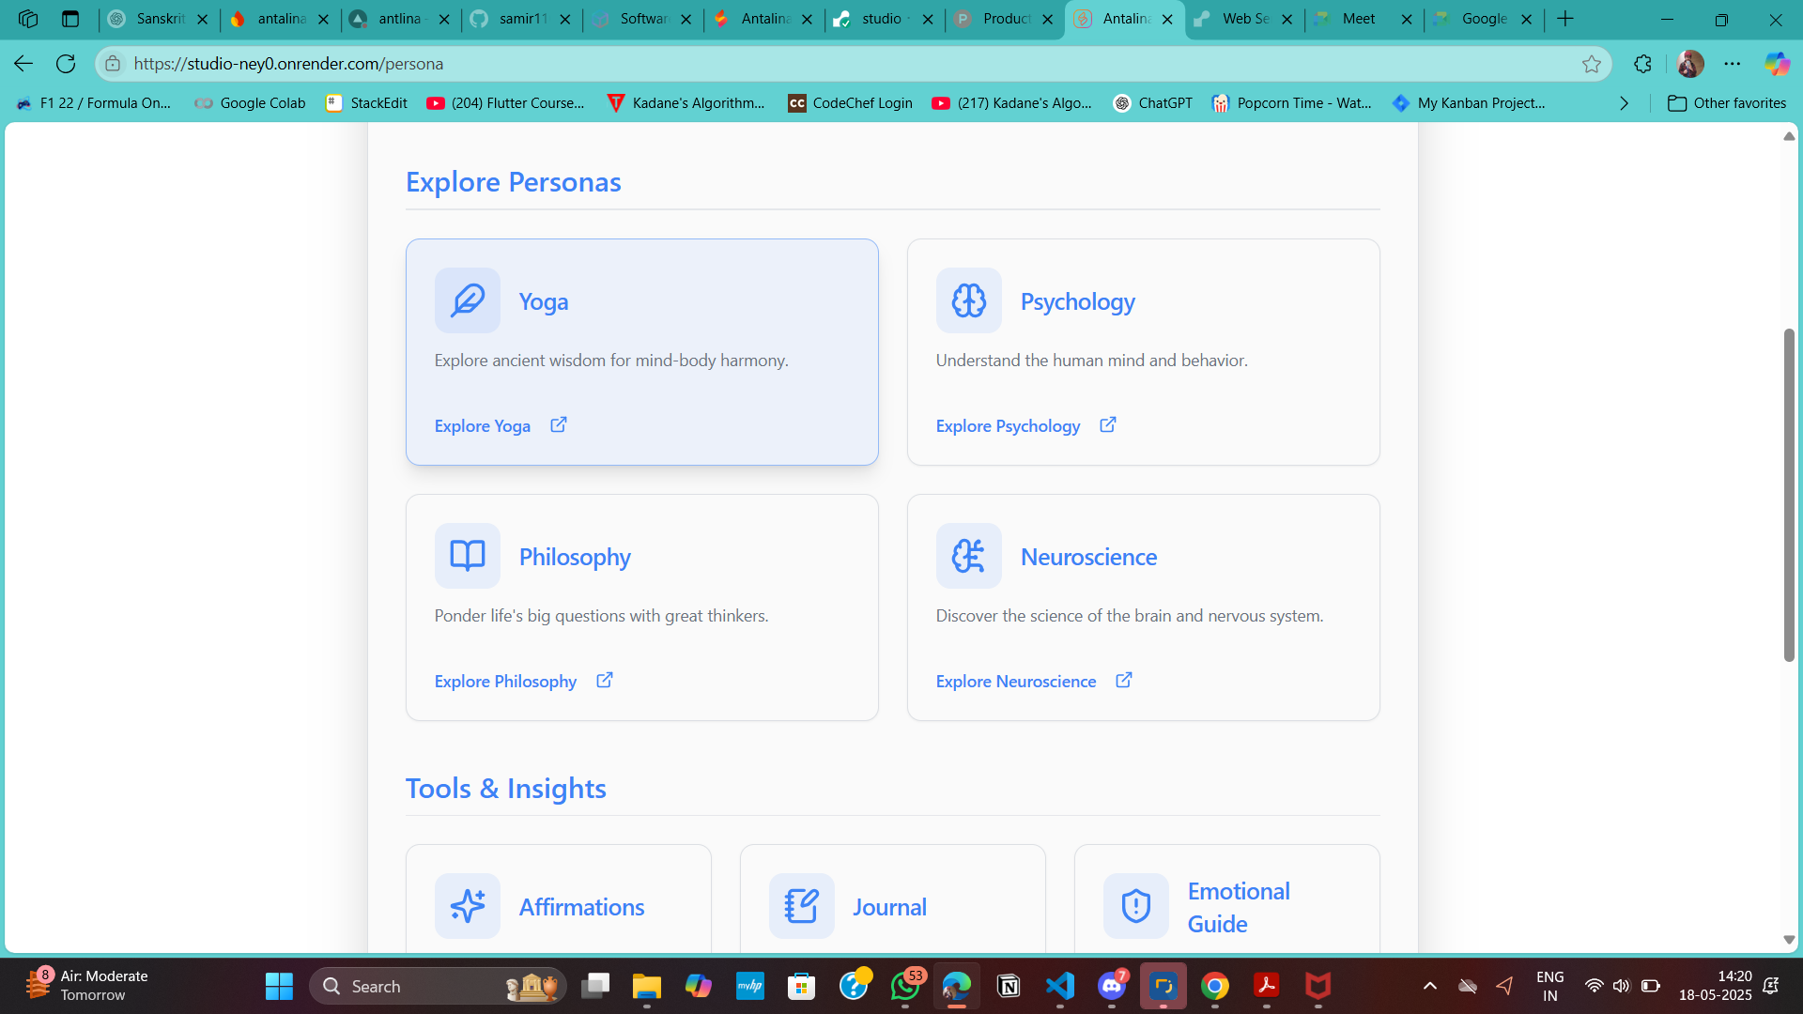Open the Explore Psychology link
Viewport: 1803px width, 1014px height.
[x=1008, y=426]
